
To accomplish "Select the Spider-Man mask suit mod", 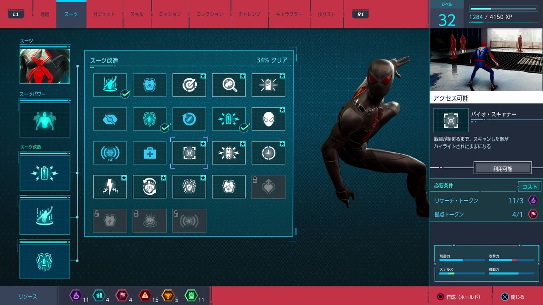I will (269, 119).
